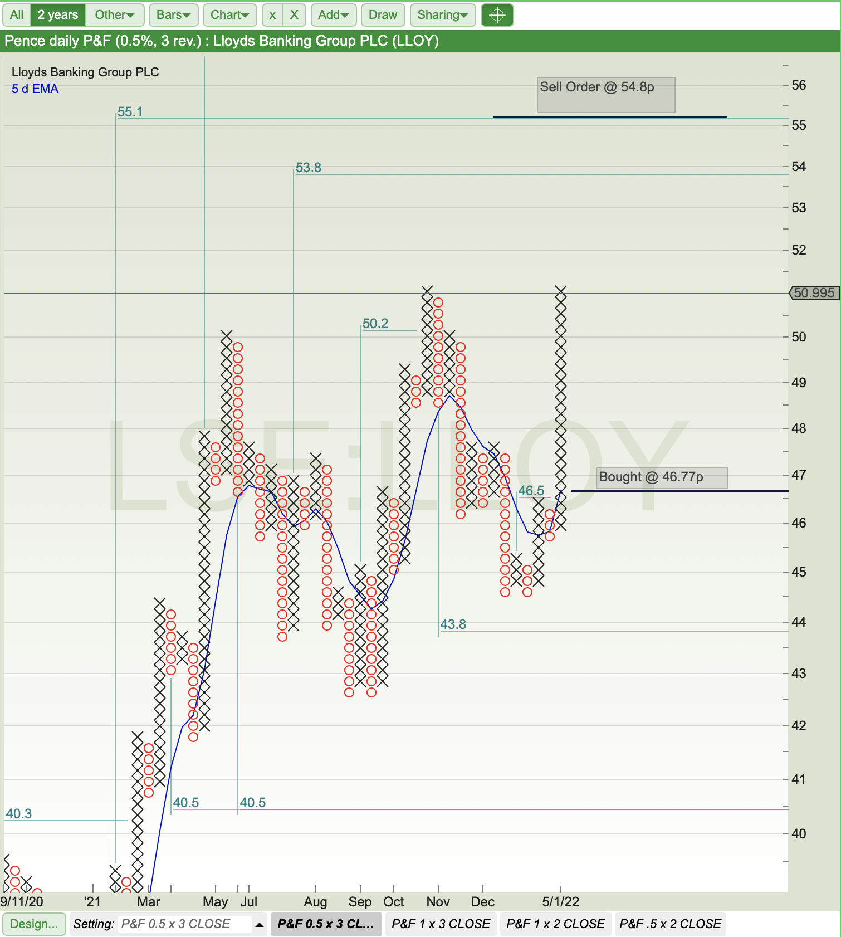Image resolution: width=841 pixels, height=937 pixels.
Task: Click the 5 d EMA legend label
Action: pos(35,89)
